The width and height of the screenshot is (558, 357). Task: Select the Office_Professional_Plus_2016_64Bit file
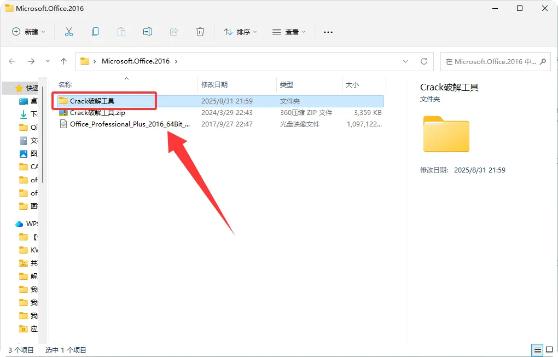point(130,124)
